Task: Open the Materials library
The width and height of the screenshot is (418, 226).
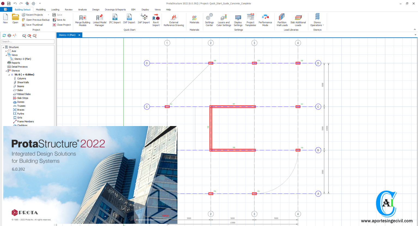Action: [194, 19]
